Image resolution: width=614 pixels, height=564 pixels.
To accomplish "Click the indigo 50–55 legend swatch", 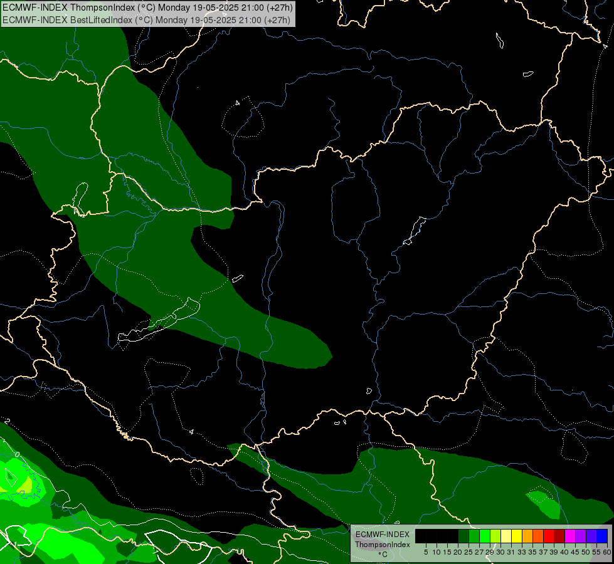I will coord(591,536).
